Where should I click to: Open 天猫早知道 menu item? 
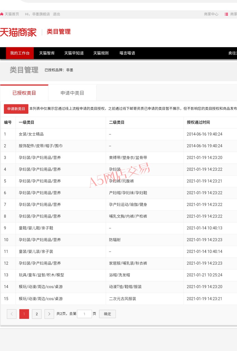pos(74,53)
